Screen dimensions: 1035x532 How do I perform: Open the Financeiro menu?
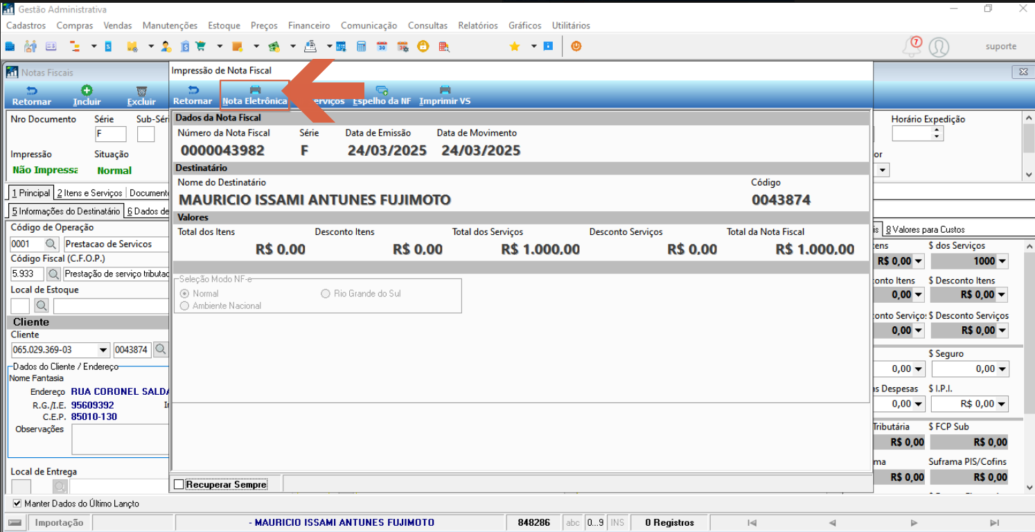[x=309, y=26]
